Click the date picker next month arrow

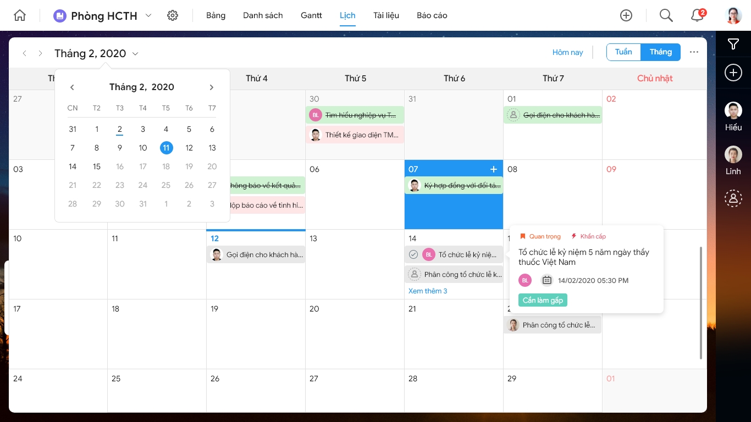212,87
